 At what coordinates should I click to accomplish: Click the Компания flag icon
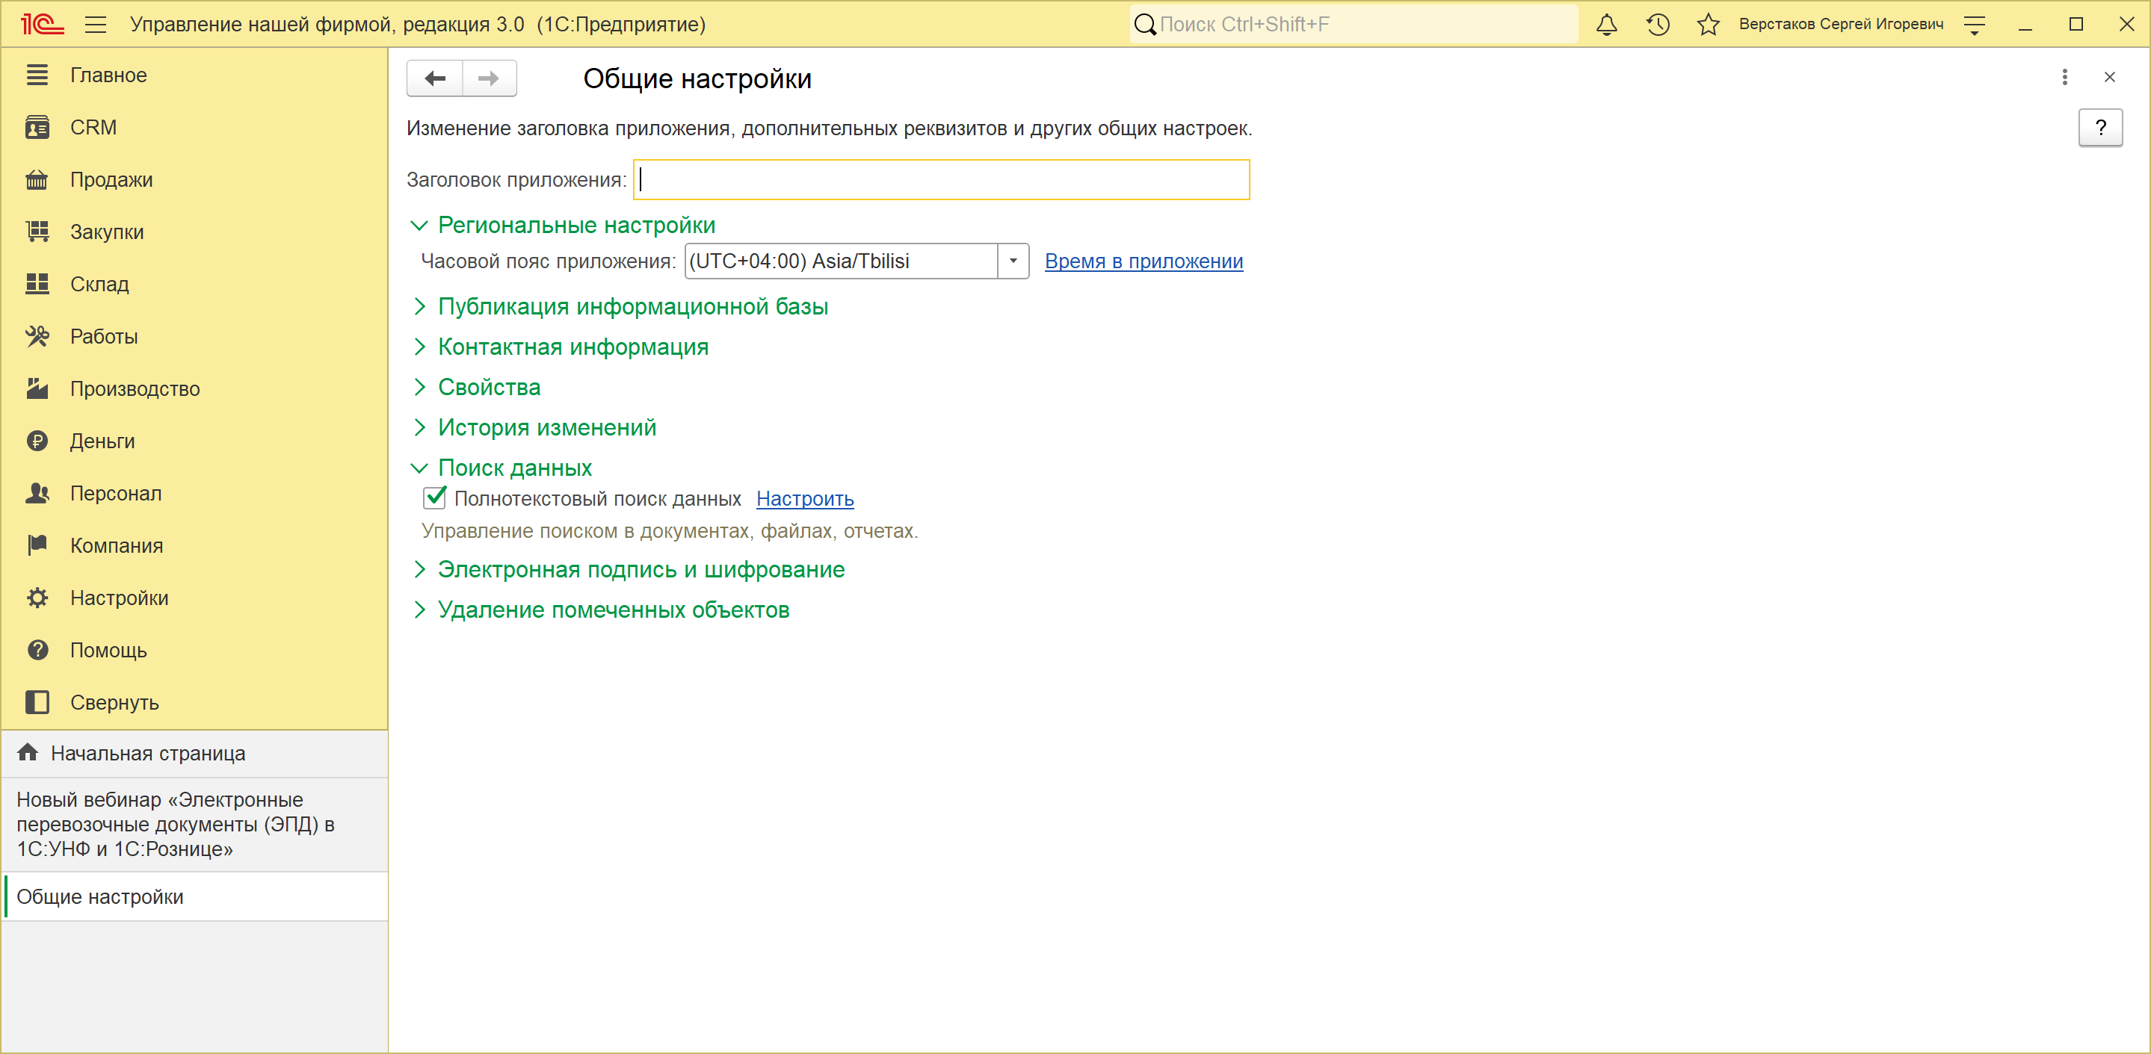click(37, 546)
